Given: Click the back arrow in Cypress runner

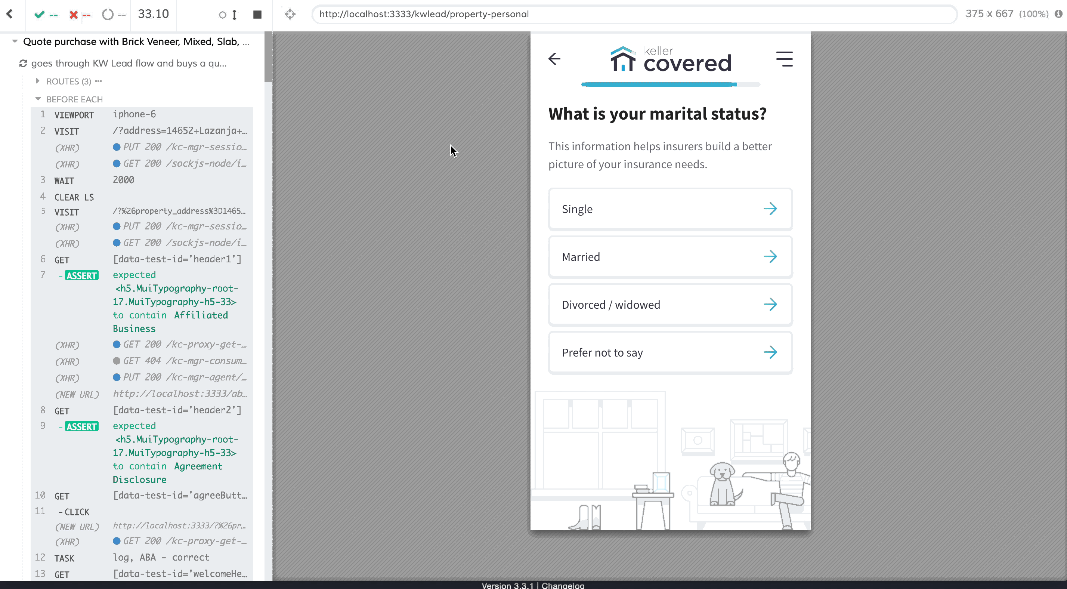Looking at the screenshot, I should 10,14.
